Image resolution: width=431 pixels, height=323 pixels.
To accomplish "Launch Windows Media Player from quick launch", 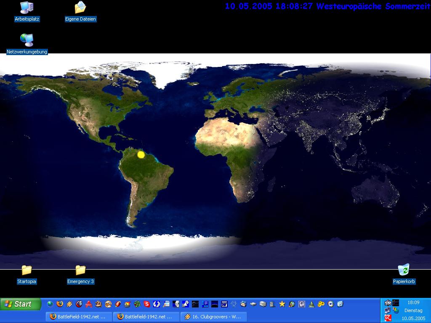I will [x=331, y=304].
